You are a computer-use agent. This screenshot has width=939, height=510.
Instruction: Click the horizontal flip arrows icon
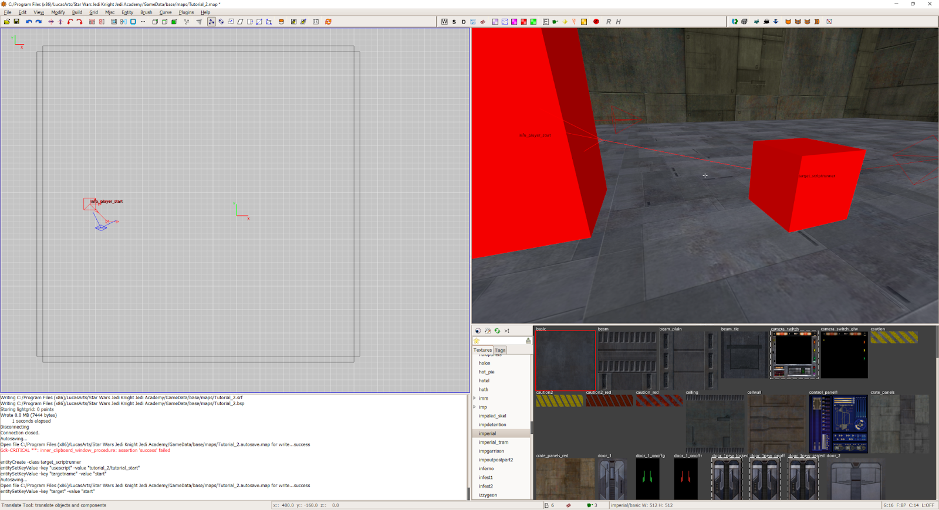point(51,22)
